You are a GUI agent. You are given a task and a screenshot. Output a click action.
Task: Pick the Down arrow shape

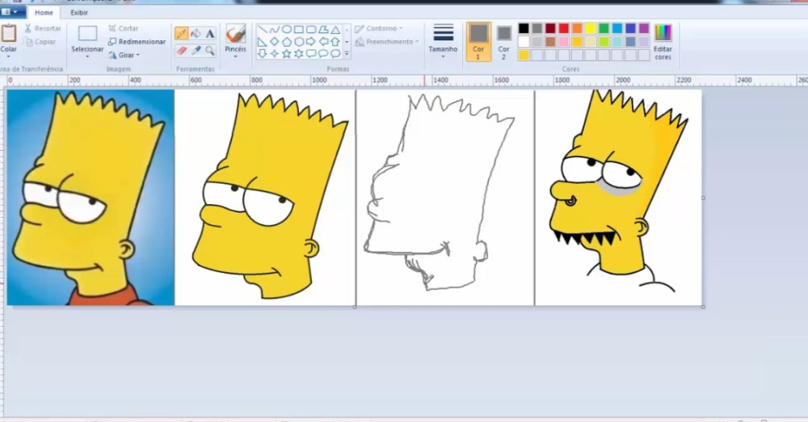pyautogui.click(x=262, y=53)
